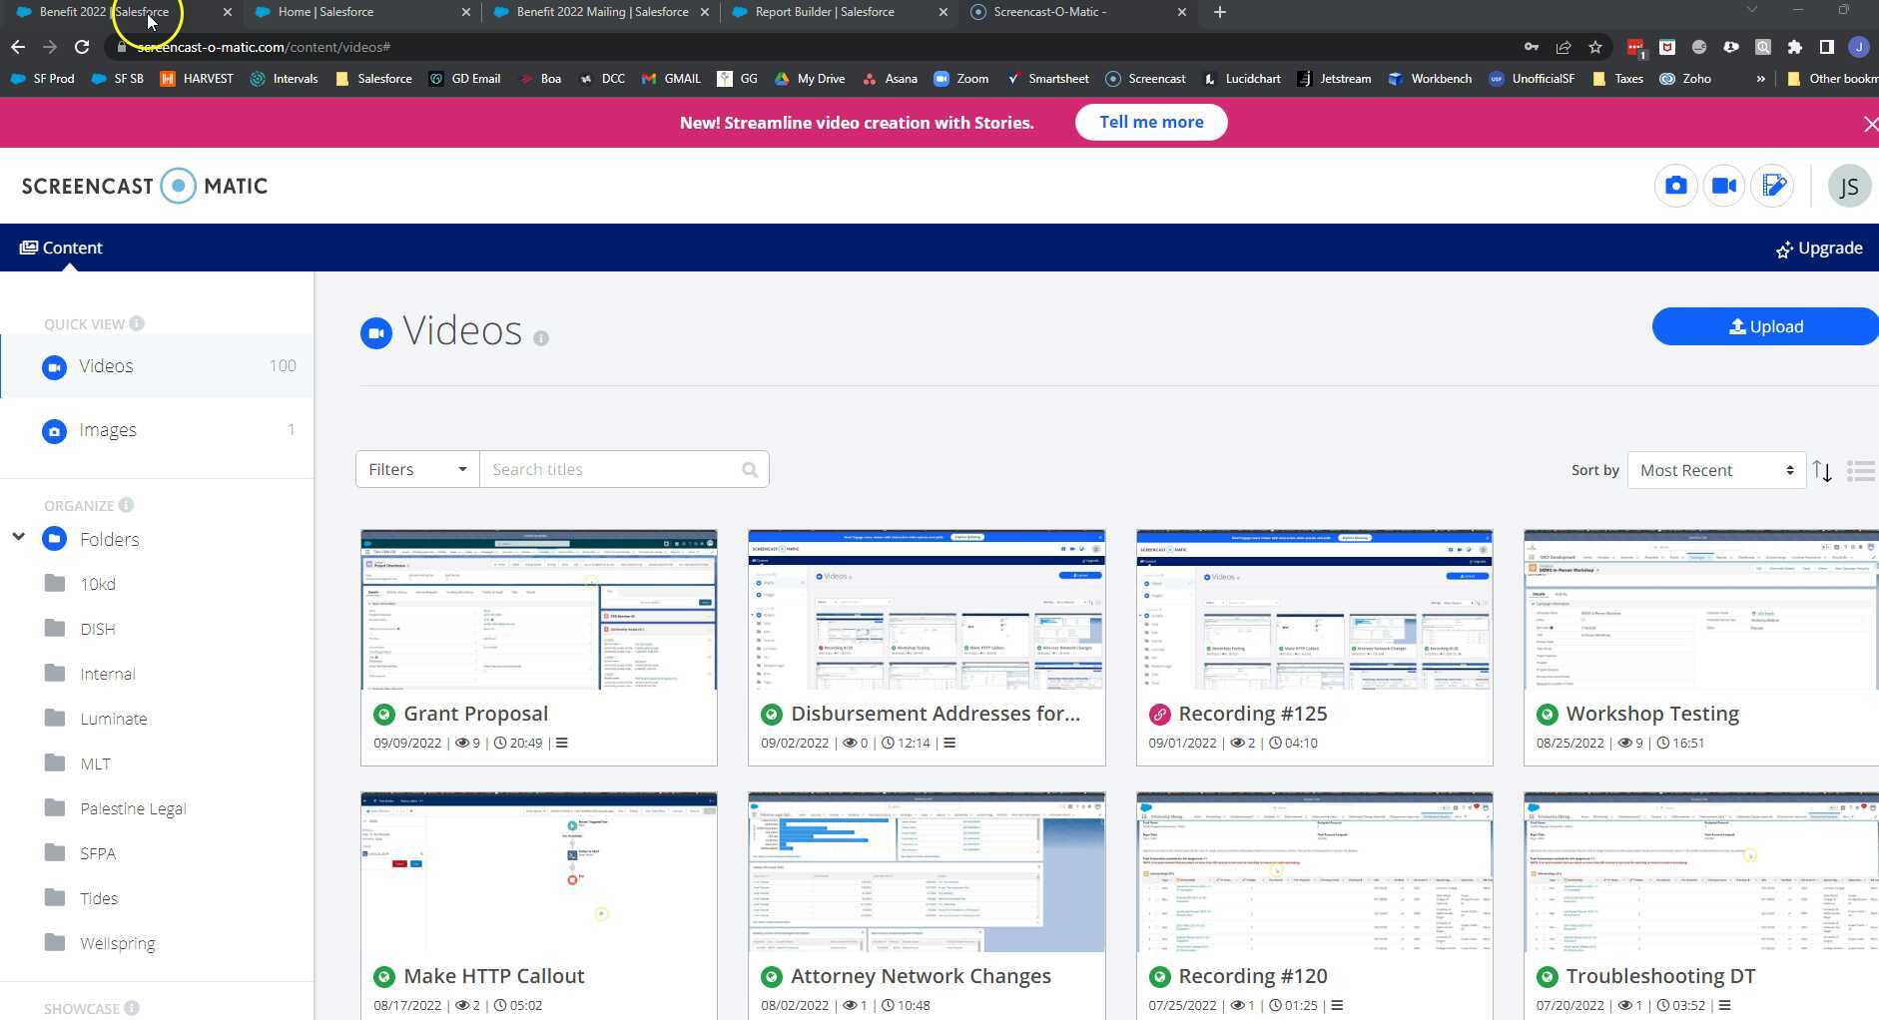
Task: Collapse the Folders tree
Action: pos(18,538)
